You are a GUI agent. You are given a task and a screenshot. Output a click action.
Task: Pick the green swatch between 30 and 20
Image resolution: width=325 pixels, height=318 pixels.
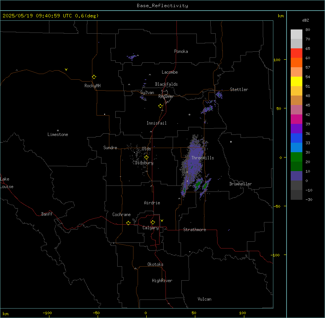click(296, 157)
